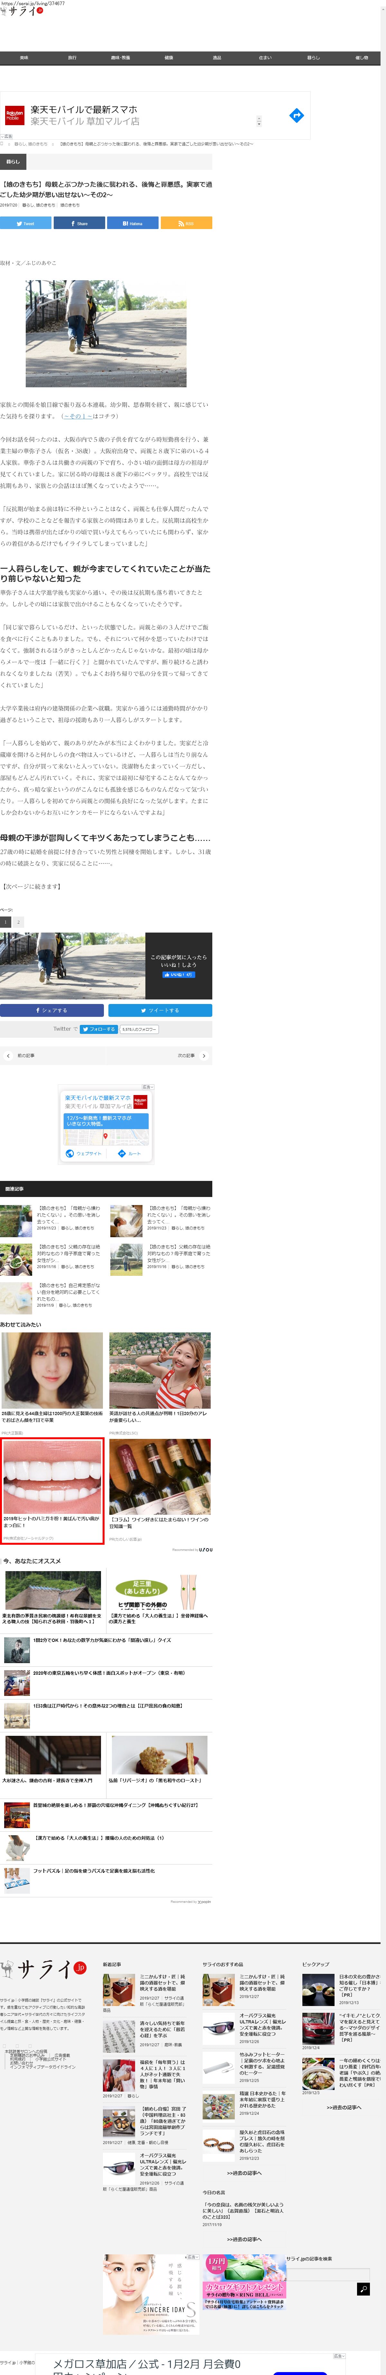This screenshot has width=386, height=2375.
Task: Share article via top Tweet button
Action: coord(26,223)
